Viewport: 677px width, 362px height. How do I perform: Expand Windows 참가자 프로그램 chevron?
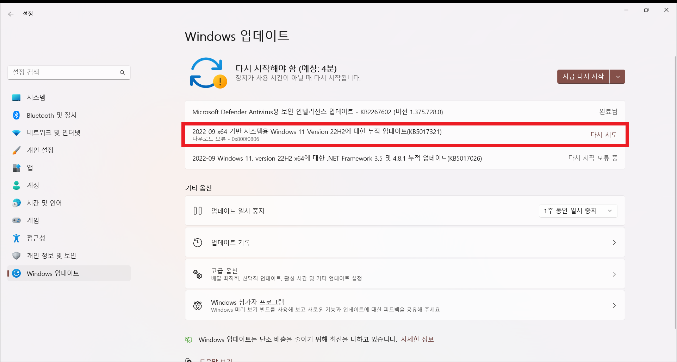[614, 305]
